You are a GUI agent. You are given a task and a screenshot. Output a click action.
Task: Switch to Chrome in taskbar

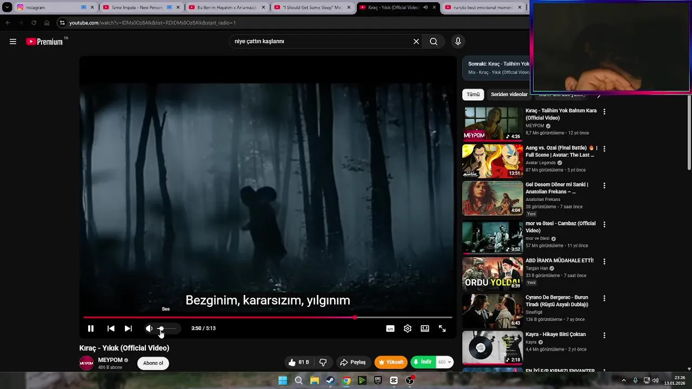tap(347, 380)
